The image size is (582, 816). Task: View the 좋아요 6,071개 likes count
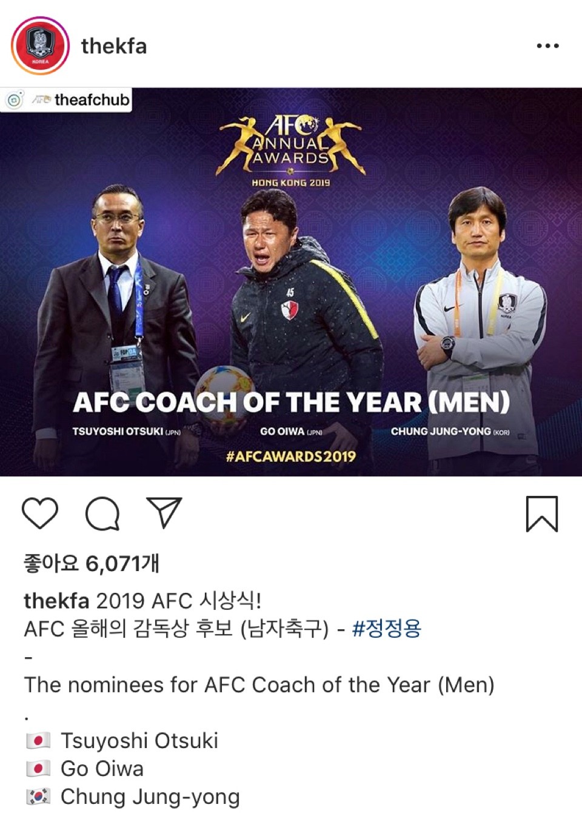click(92, 563)
